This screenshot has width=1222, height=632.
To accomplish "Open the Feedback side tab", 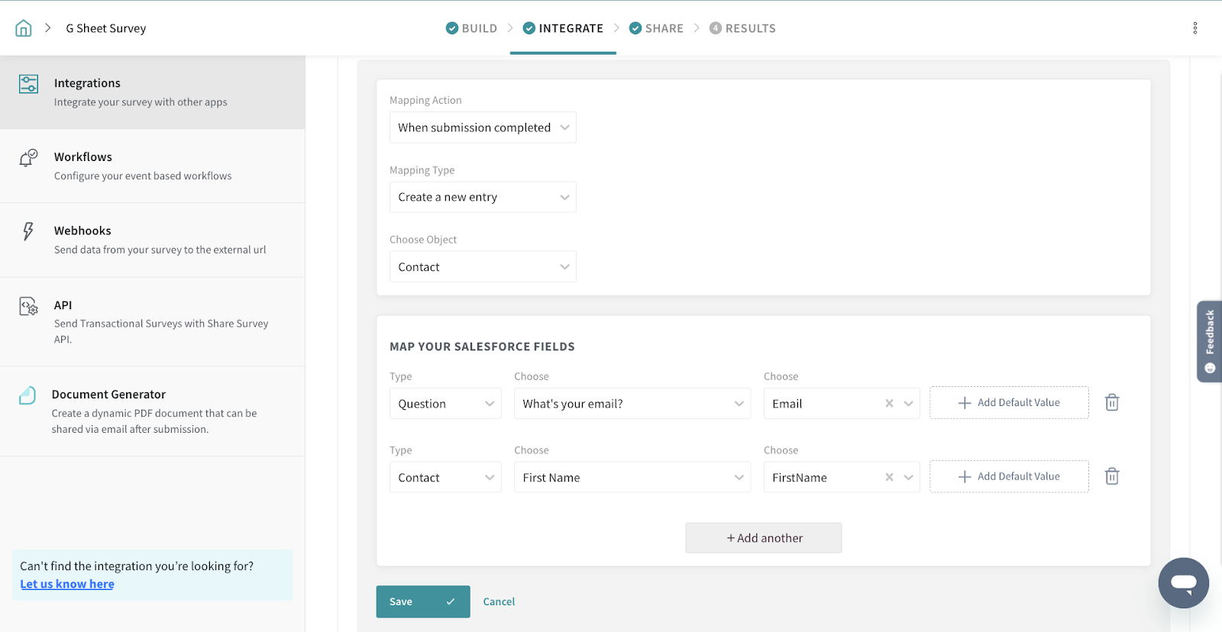I will (1209, 340).
